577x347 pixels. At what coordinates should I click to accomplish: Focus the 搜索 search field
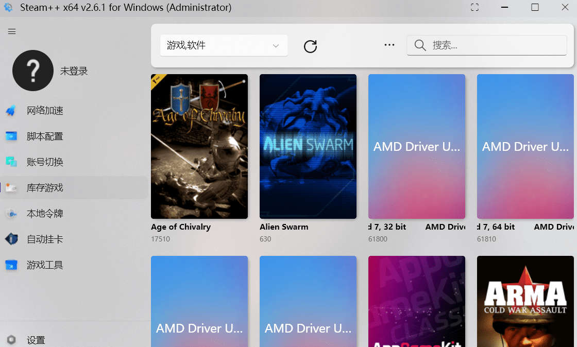click(487, 46)
